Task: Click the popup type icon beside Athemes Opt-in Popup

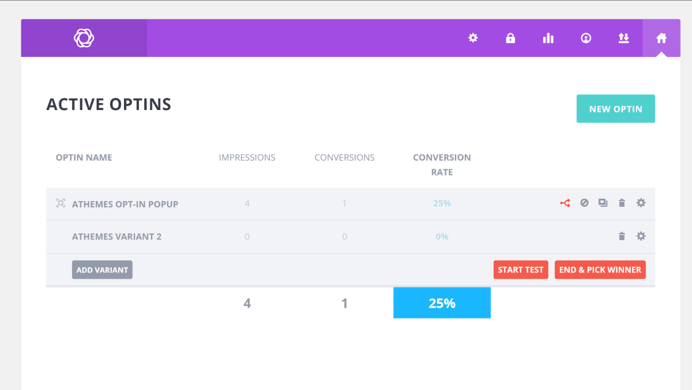Action: click(61, 203)
